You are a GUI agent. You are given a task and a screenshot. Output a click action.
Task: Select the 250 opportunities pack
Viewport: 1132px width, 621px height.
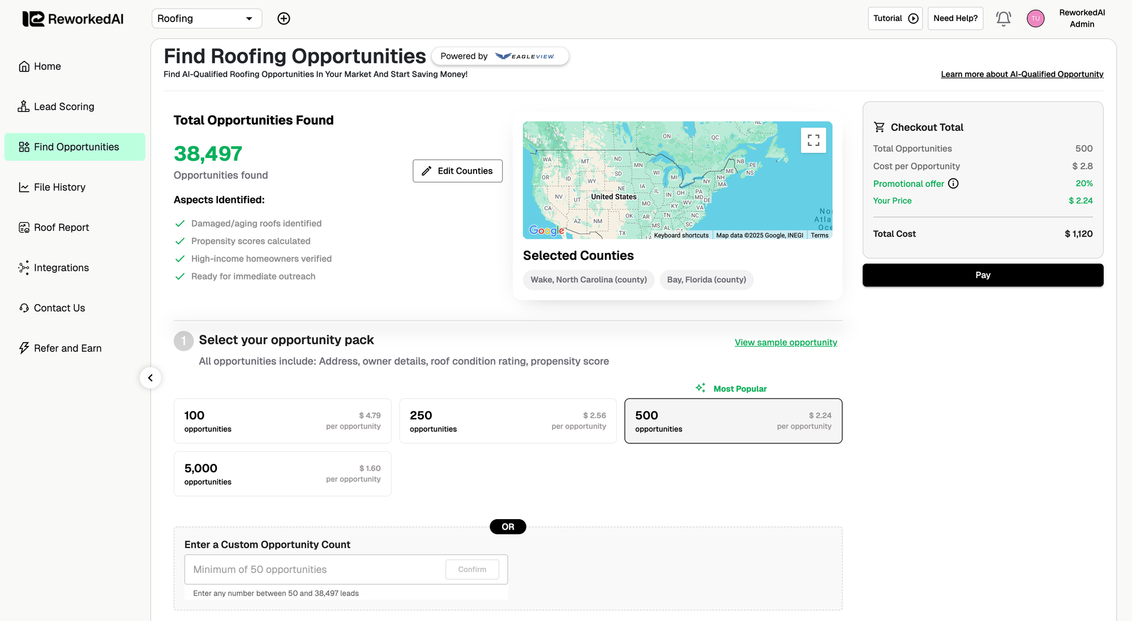point(508,421)
